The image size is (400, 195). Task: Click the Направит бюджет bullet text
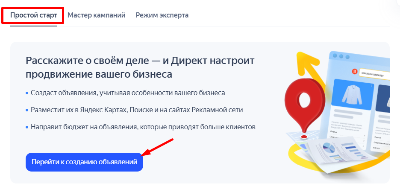click(143, 127)
